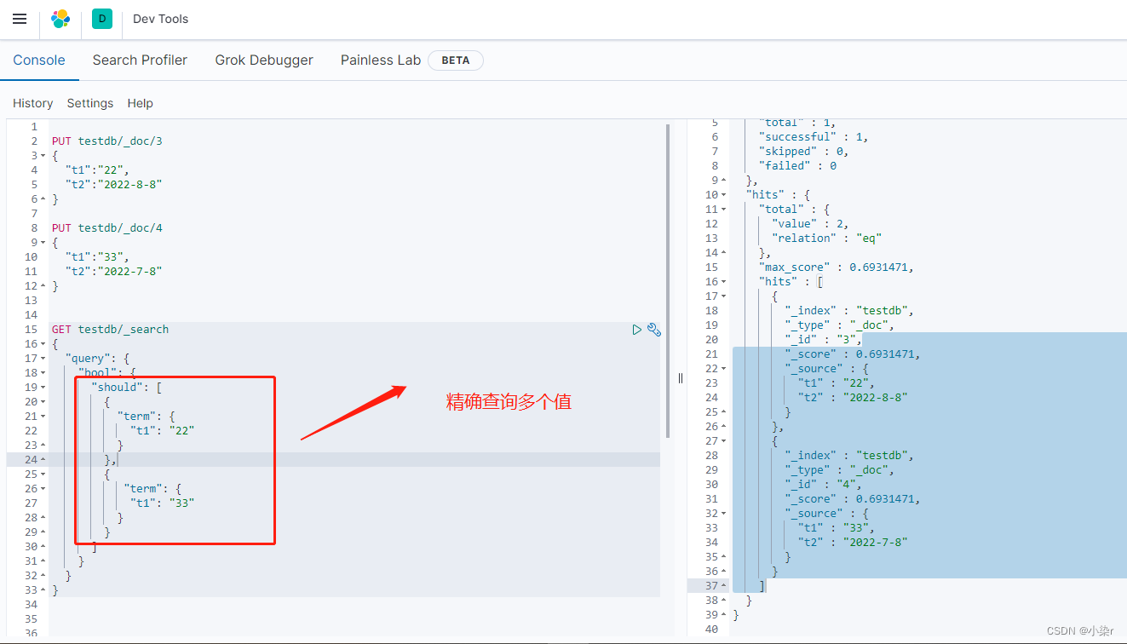The image size is (1127, 644).
Task: Toggle fold arrow at editor line 12
Action: 43,286
